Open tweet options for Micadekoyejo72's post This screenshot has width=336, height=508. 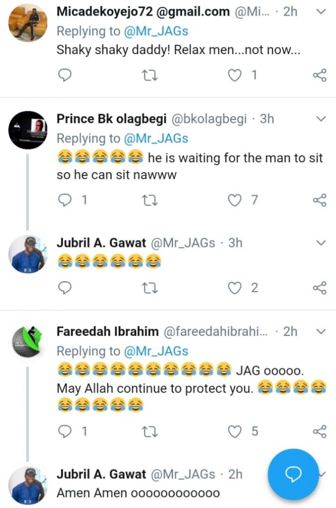click(321, 11)
